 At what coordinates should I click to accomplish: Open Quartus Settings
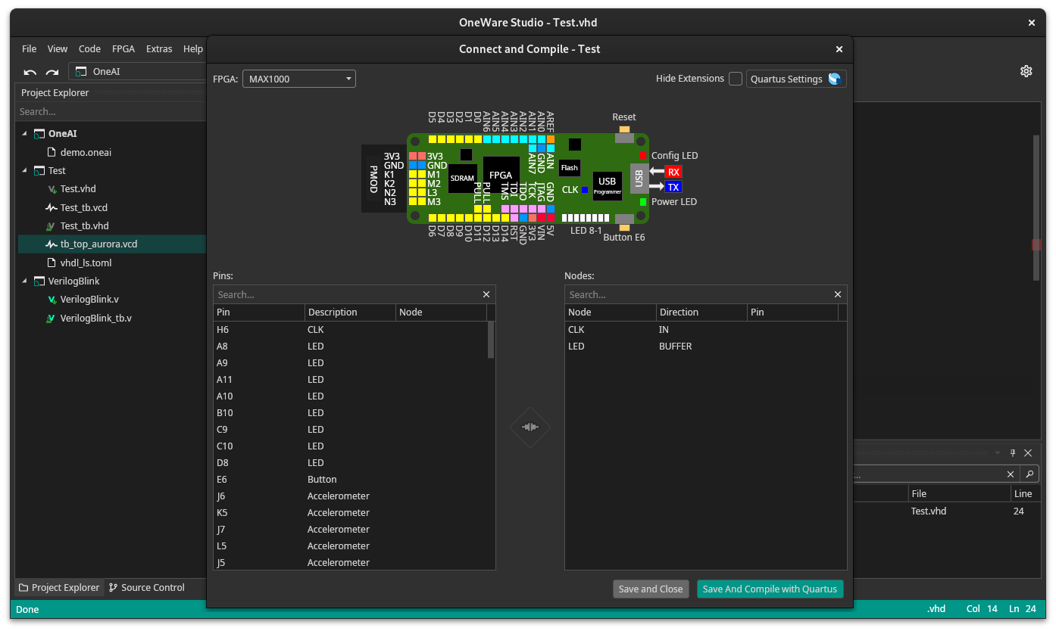tap(795, 79)
